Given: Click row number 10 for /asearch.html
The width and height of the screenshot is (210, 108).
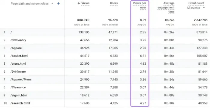Looking at the screenshot, I should [x=5, y=103].
